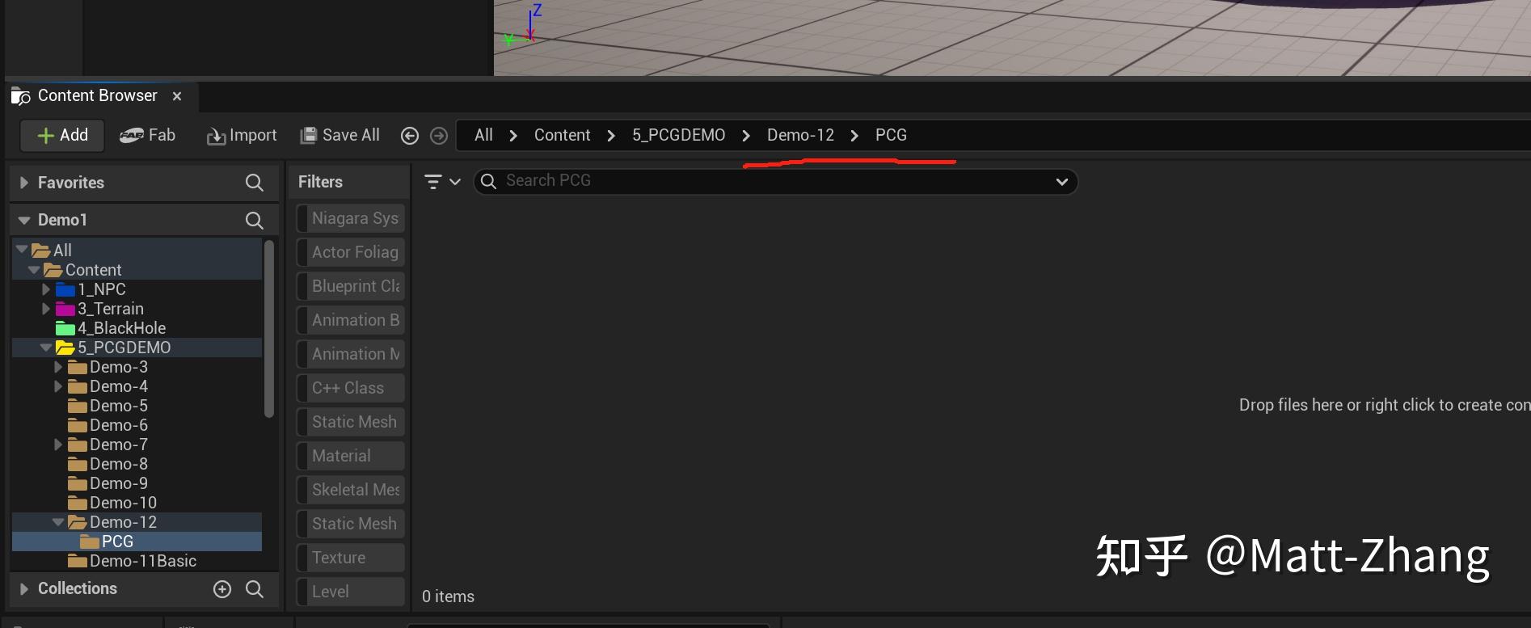This screenshot has width=1531, height=628.
Task: Open dropdown arrow after All breadcrumb
Action: [513, 136]
